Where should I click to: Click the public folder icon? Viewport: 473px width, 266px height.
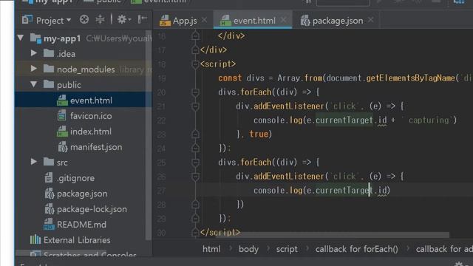click(49, 84)
